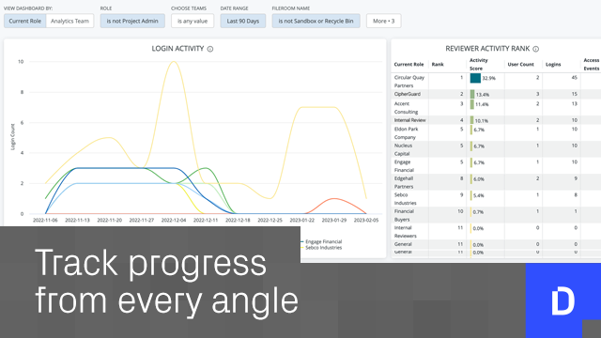The image size is (601, 338).
Task: Toggle Engage Financial legend entry
Action: tap(321, 242)
